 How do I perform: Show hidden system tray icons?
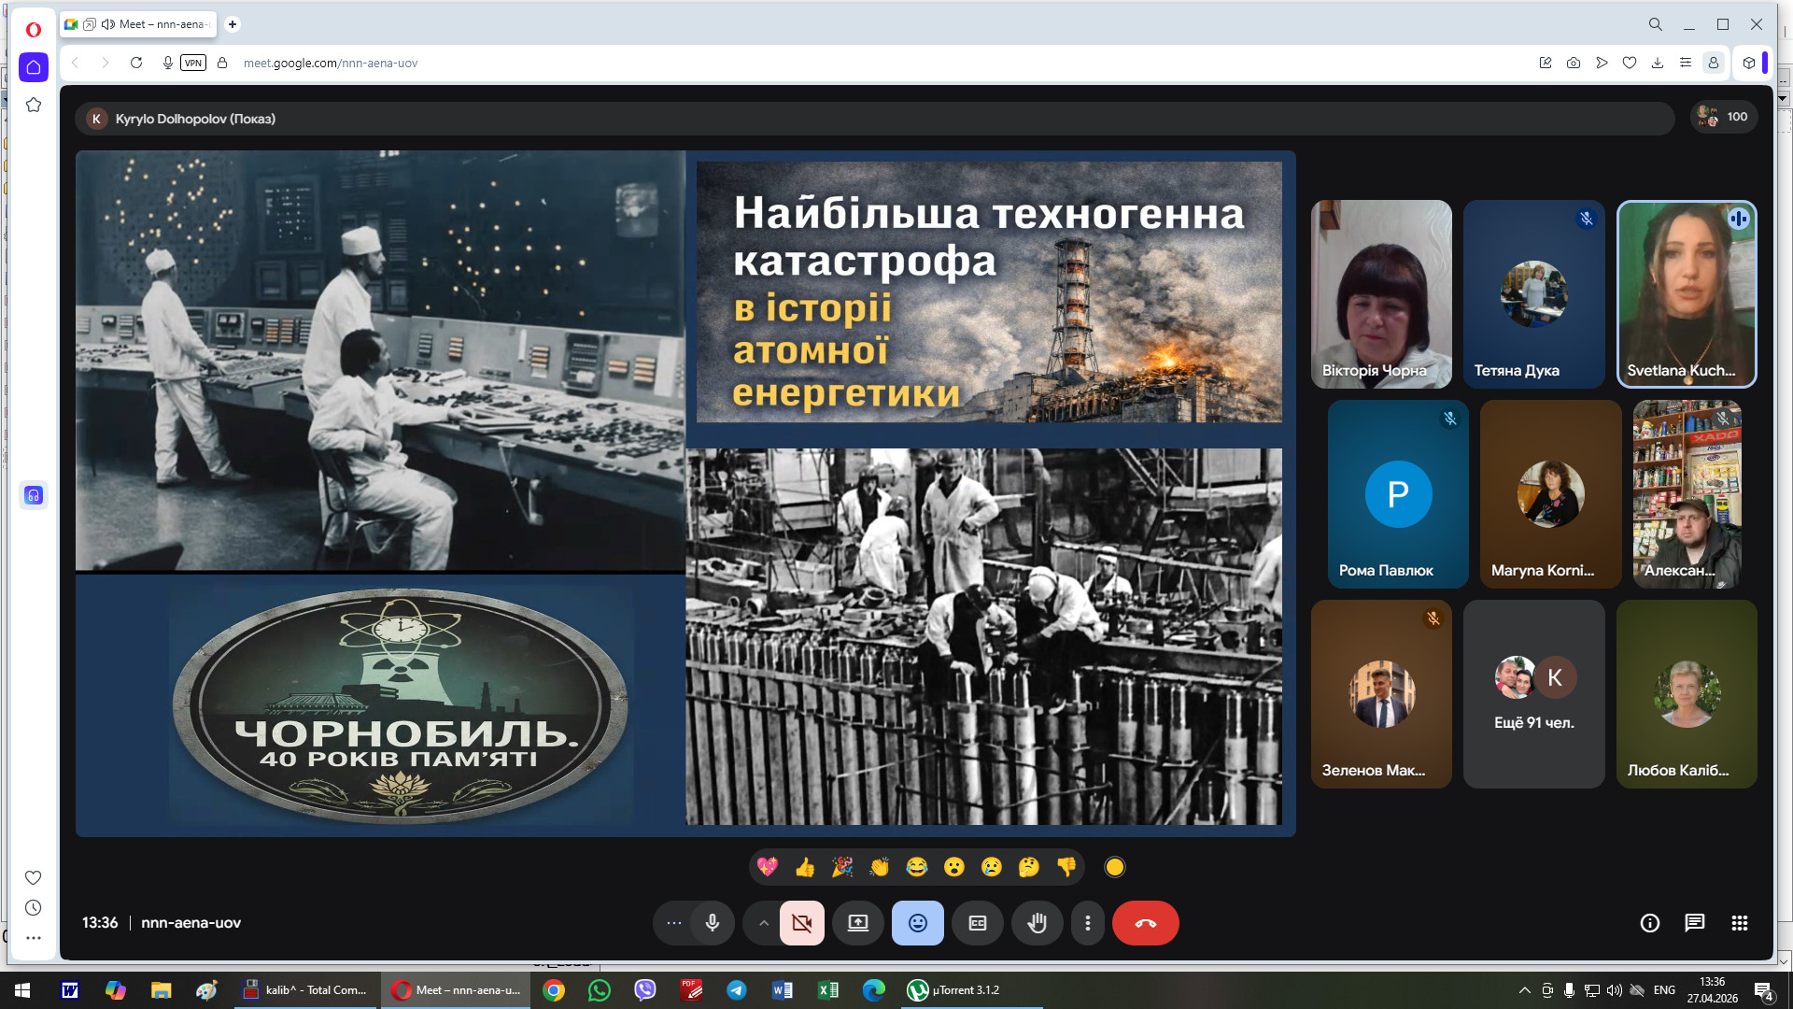[x=1524, y=990]
